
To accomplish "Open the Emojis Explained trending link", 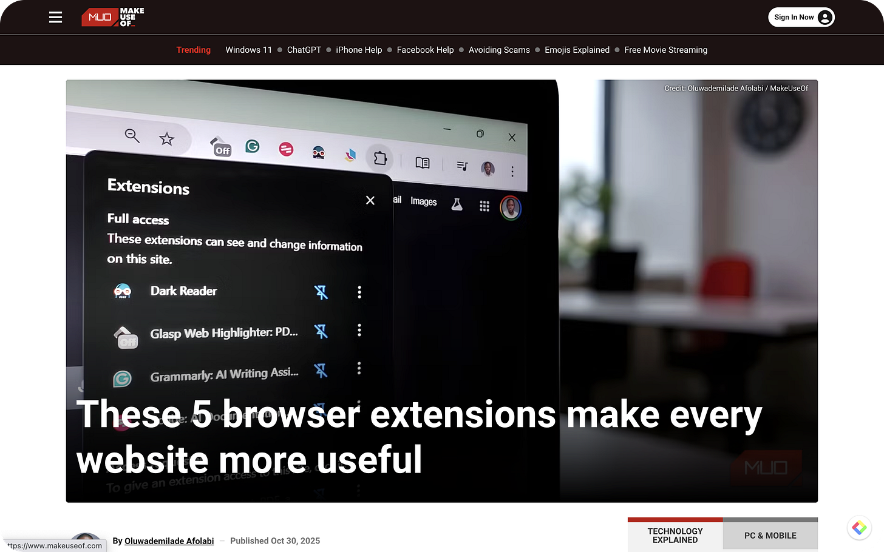I will click(x=577, y=50).
